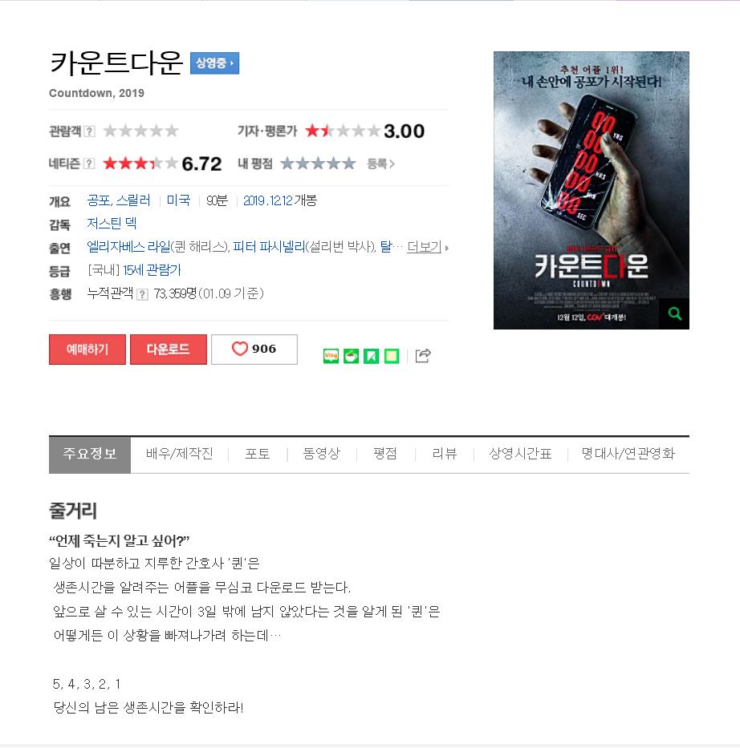Viewport: 740px width, 748px height.
Task: Open help icon beside 누적관객
Action: point(142,294)
